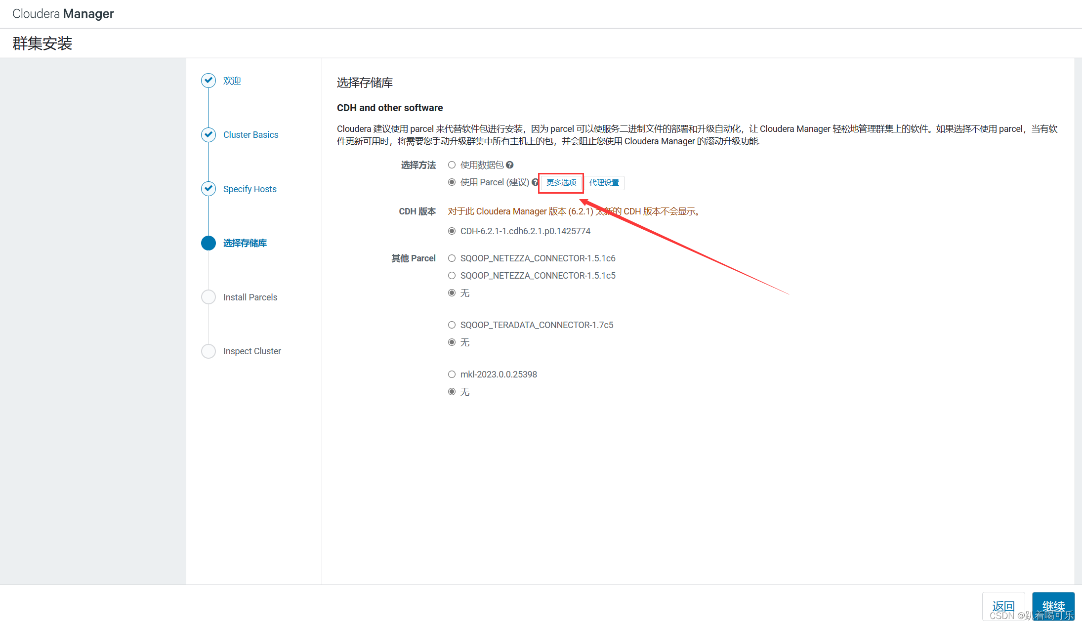Click the help icon beside 使用数据包
Image resolution: width=1082 pixels, height=625 pixels.
[509, 165]
